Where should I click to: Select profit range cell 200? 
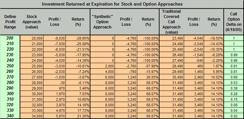10,38
